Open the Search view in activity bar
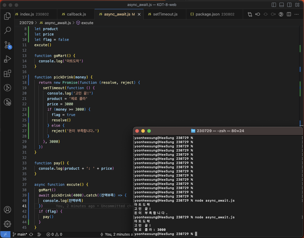Viewport: 304px width, 238px height. coord(7,30)
